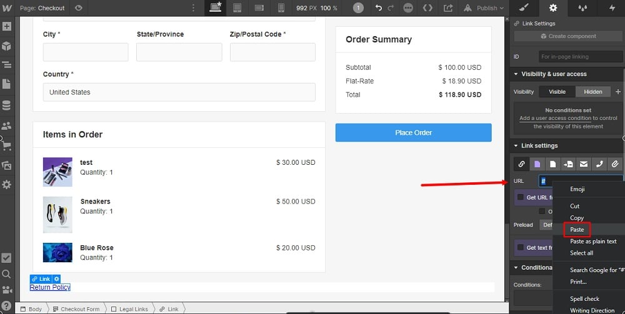Click the ID in-page linking field
The width and height of the screenshot is (625, 314).
tap(581, 57)
